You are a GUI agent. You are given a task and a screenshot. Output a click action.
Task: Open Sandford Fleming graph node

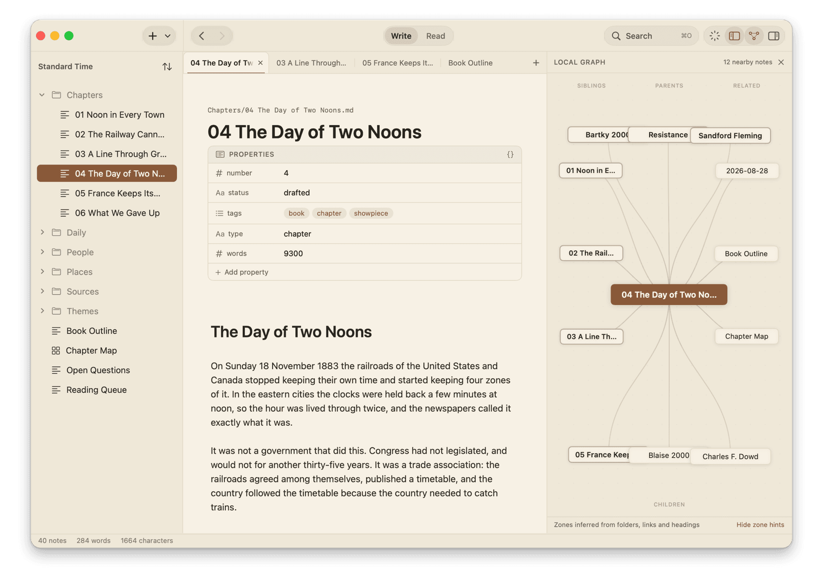point(730,136)
